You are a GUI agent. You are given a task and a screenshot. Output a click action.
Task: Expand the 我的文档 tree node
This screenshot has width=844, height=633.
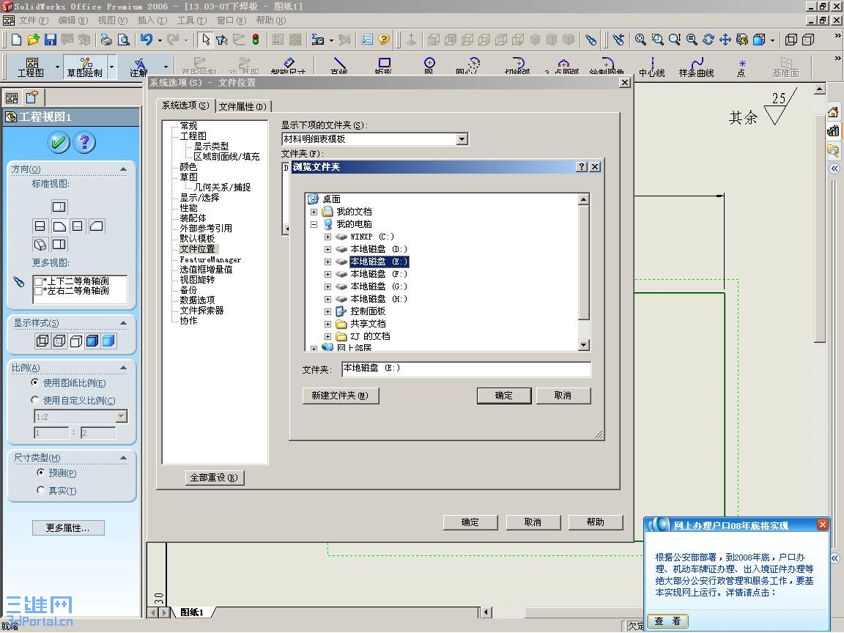pos(314,212)
